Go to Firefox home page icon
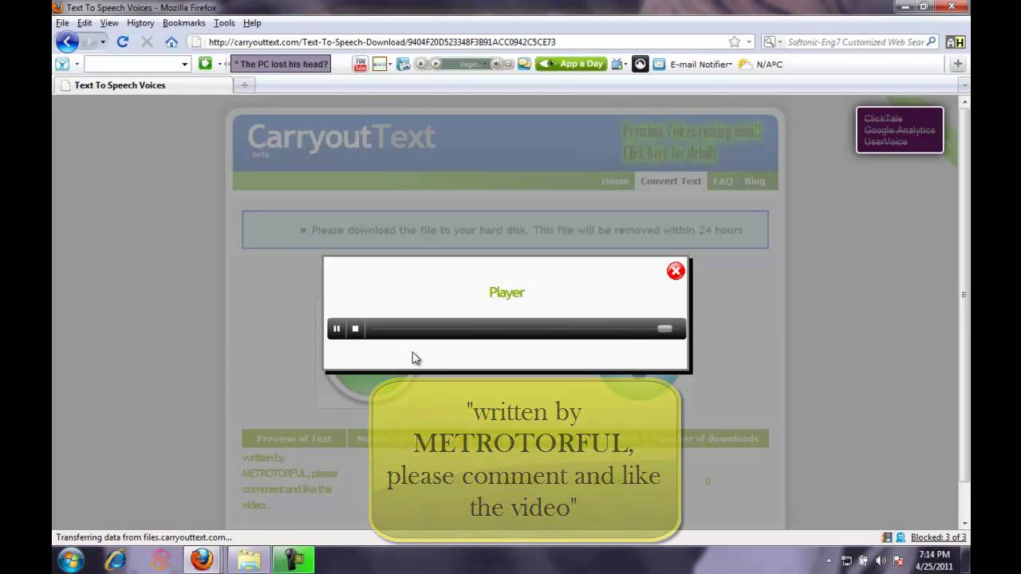This screenshot has width=1021, height=574. (171, 42)
